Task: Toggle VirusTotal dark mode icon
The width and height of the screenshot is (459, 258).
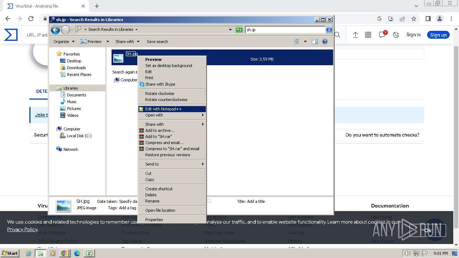Action: point(396,35)
